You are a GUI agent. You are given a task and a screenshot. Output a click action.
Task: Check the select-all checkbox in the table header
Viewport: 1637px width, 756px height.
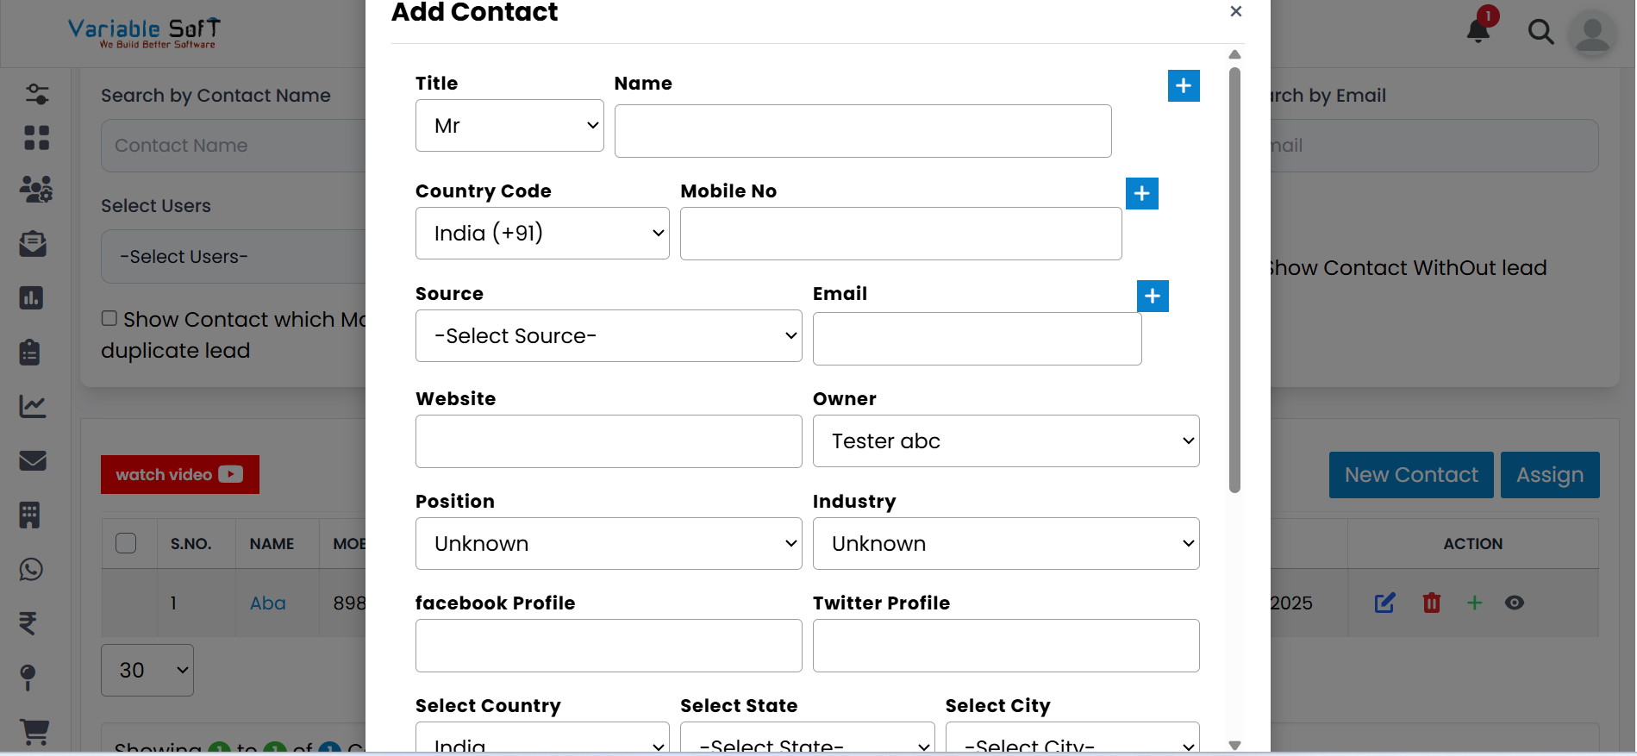(x=126, y=543)
